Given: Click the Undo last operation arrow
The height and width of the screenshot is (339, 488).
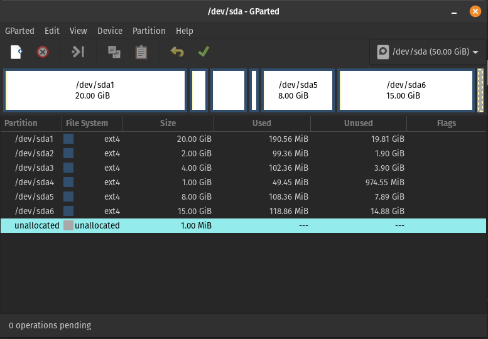Looking at the screenshot, I should pos(177,51).
